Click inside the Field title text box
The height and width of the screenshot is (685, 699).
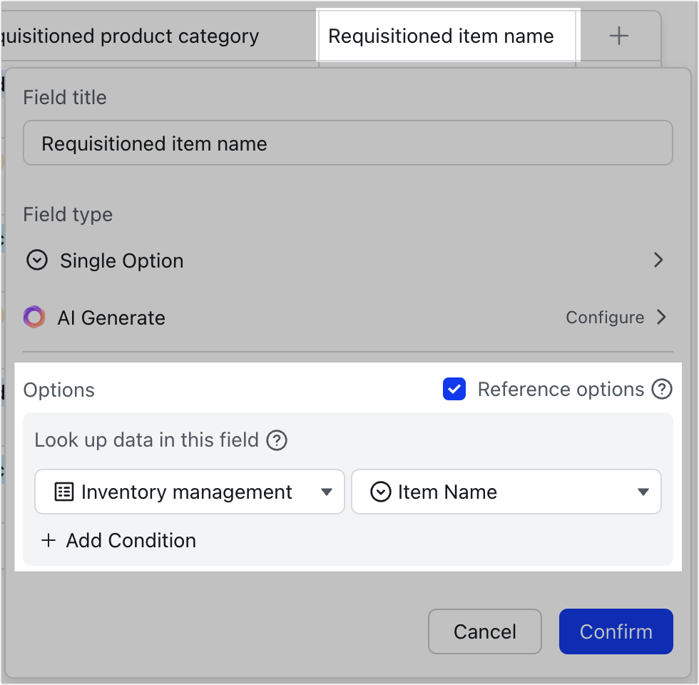[x=348, y=143]
